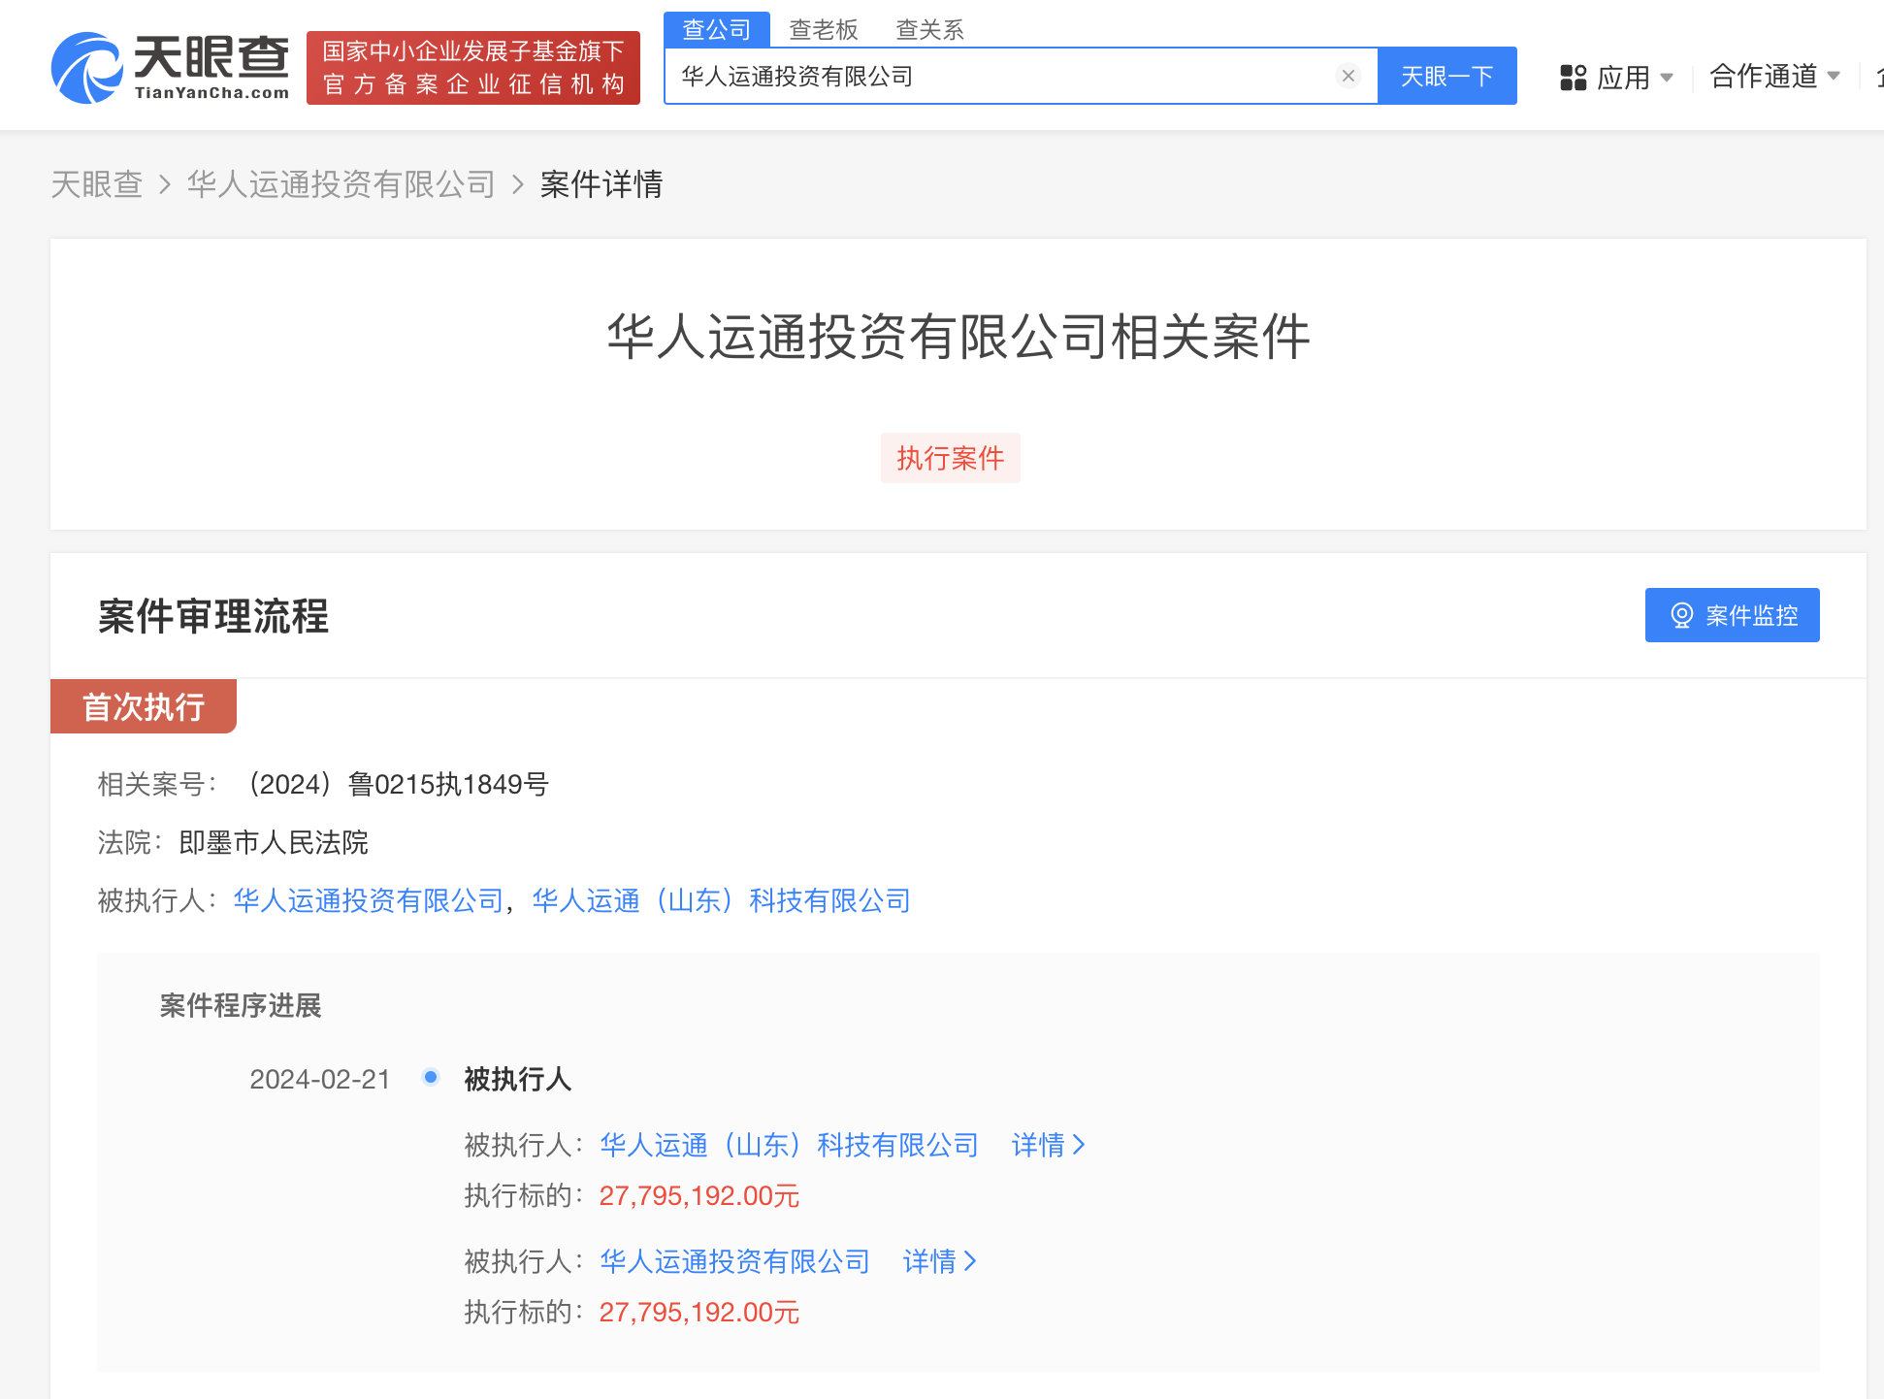
Task: Expand the 合作通道 dropdown arrow
Action: click(x=1834, y=76)
